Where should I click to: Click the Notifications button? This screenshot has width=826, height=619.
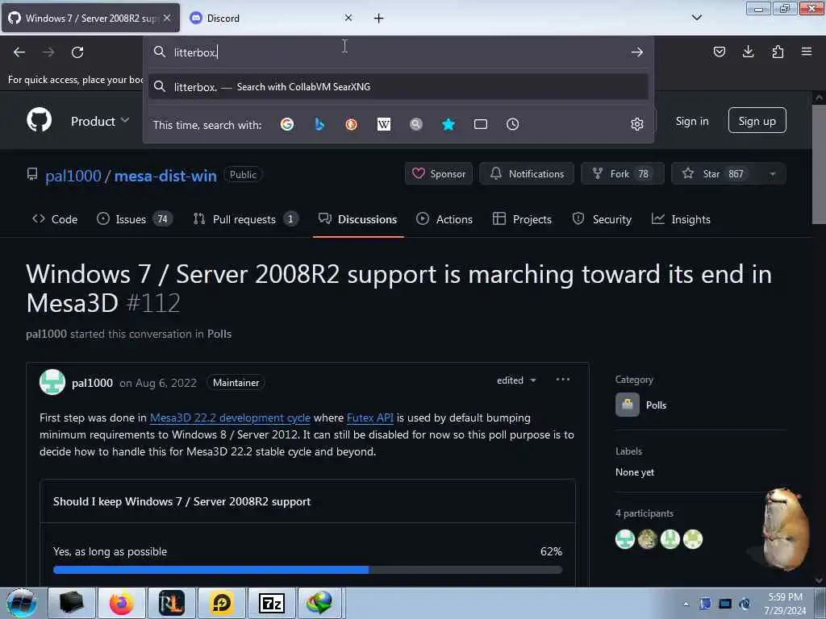coord(527,174)
